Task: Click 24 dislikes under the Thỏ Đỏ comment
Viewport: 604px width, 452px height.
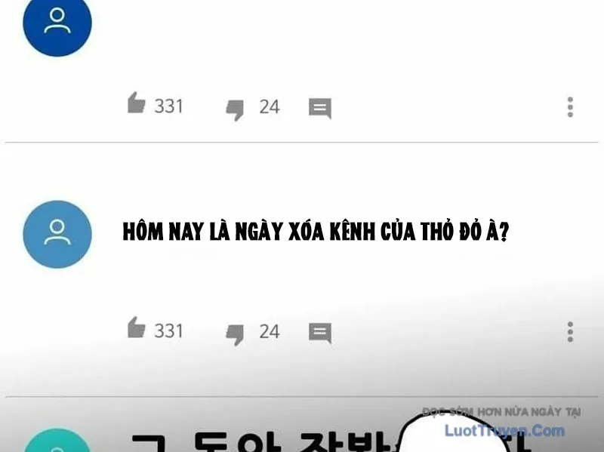Action: click(x=270, y=331)
